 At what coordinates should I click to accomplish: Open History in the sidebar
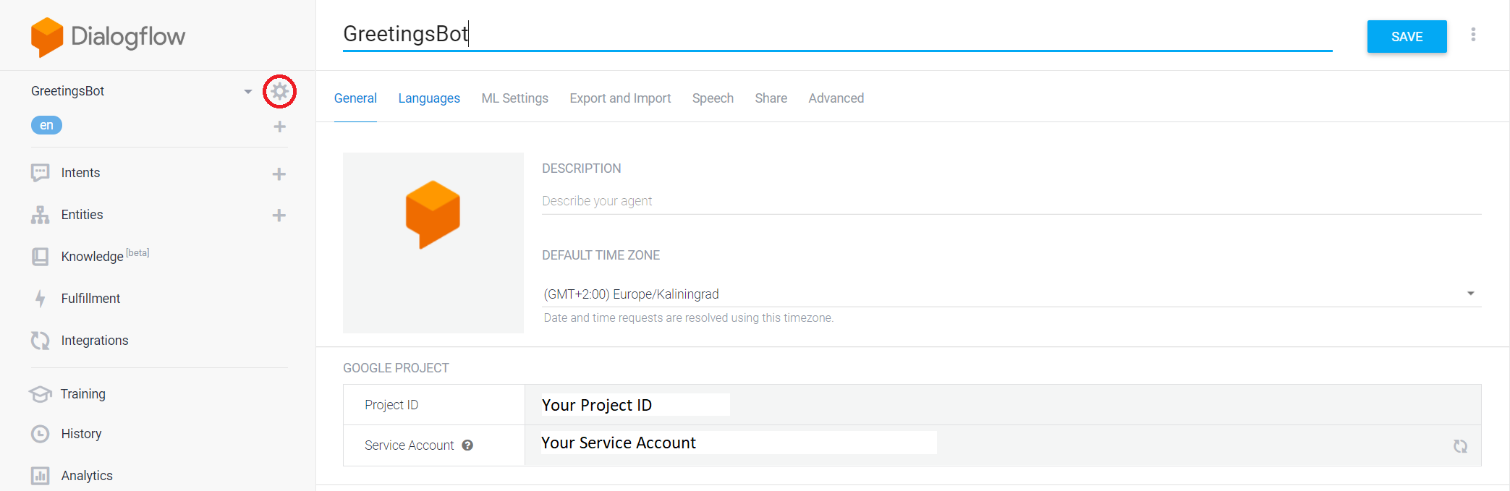(81, 434)
